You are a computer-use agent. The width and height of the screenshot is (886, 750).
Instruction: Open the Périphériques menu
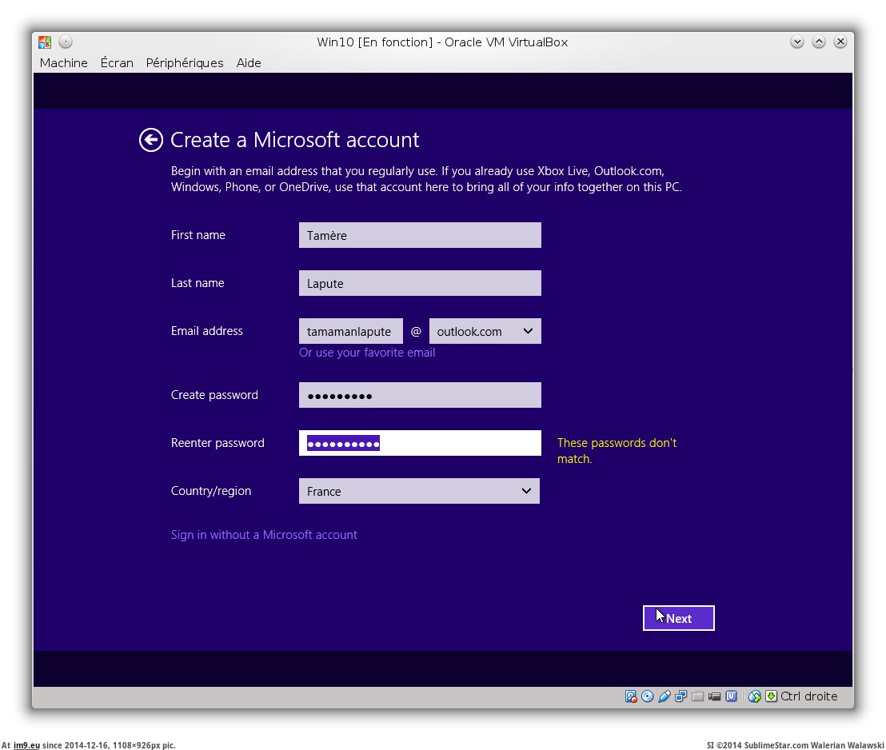(185, 63)
